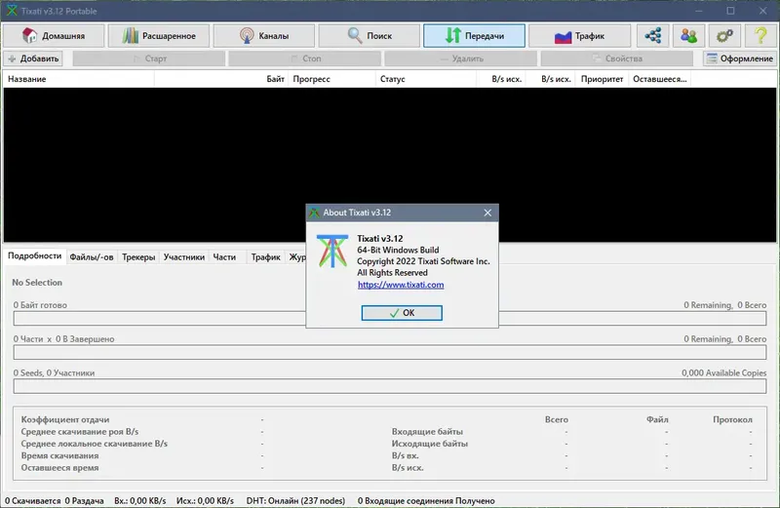Viewport: 780px width, 508px height.
Task: Click the Свойства properties button
Action: (617, 59)
